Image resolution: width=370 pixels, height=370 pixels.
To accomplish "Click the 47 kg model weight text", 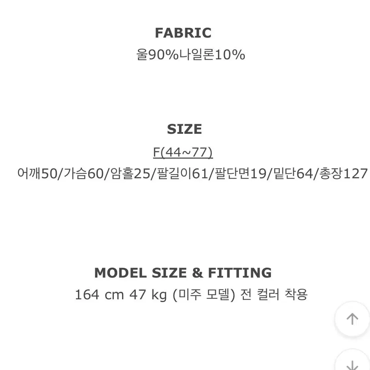I will (148, 295).
